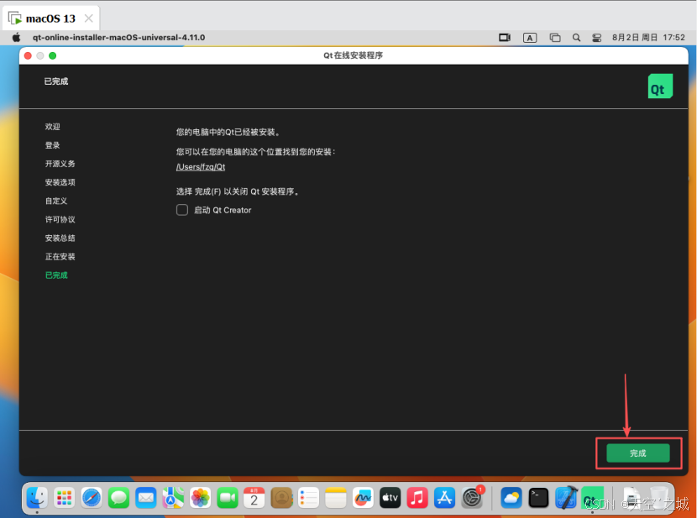
Task: Open System Settings from the Dock
Action: click(472, 498)
